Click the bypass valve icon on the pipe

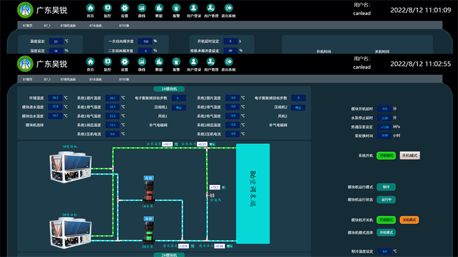pyautogui.click(x=210, y=195)
